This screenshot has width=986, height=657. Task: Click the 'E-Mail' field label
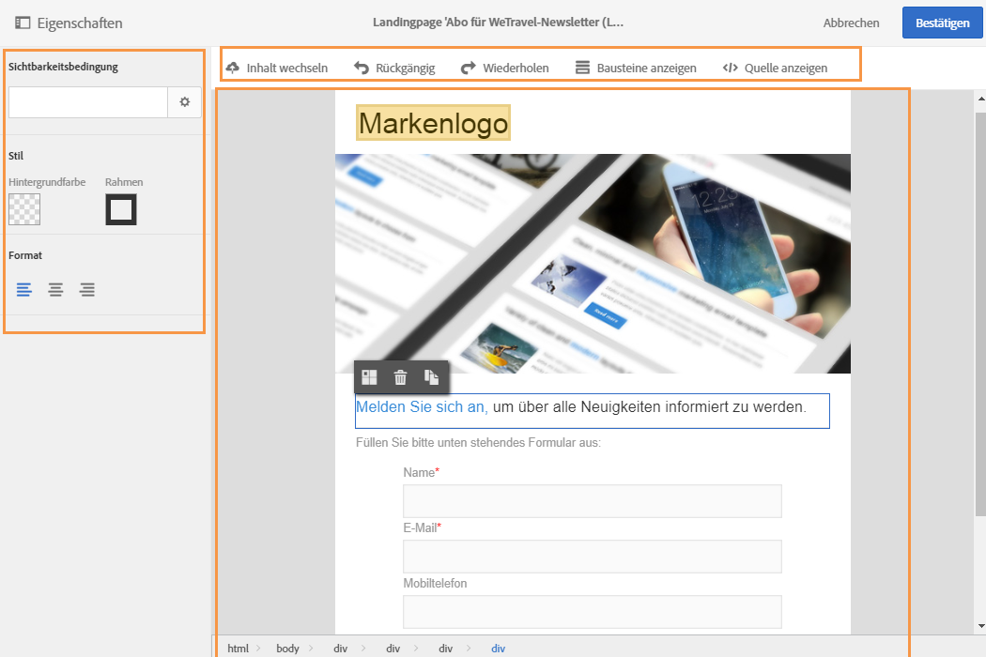pyautogui.click(x=420, y=528)
